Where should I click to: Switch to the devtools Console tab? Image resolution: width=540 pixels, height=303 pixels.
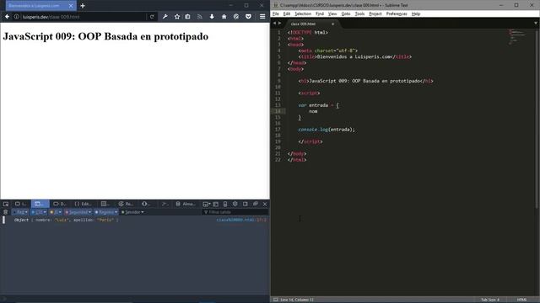pos(40,204)
